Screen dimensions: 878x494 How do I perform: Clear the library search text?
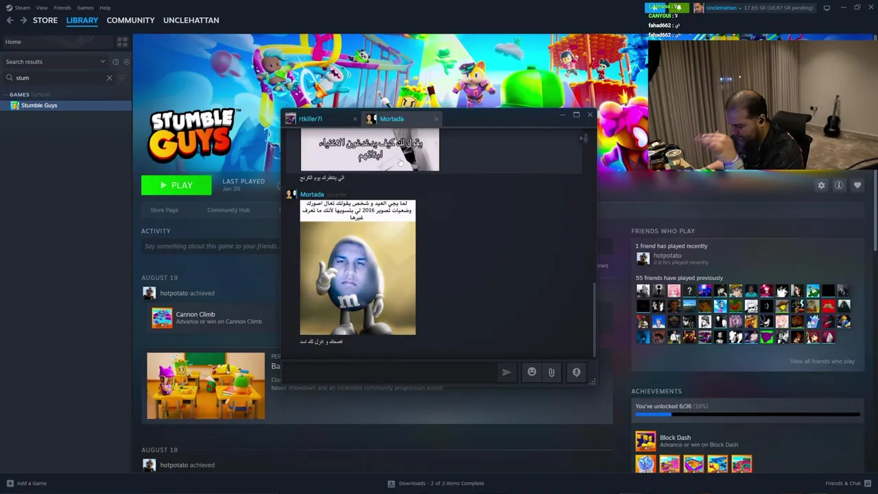tap(109, 78)
